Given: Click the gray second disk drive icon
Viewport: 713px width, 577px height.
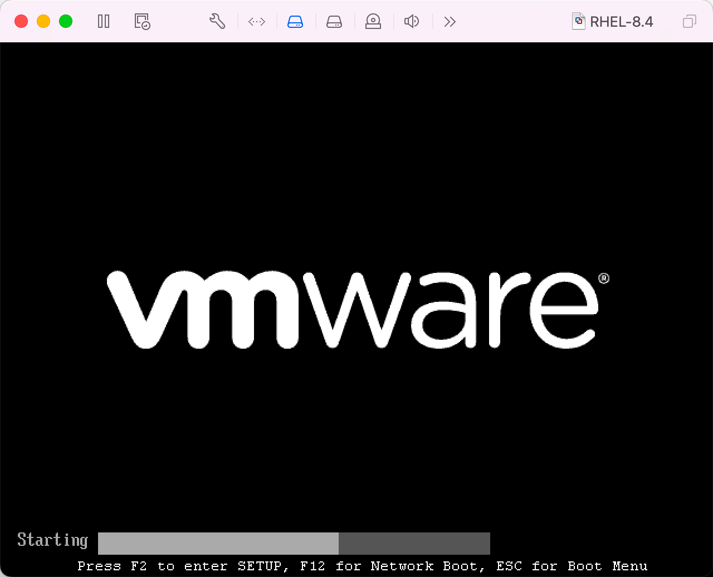Looking at the screenshot, I should pos(334,22).
